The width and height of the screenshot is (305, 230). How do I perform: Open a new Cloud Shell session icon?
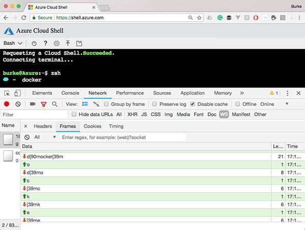coord(79,43)
